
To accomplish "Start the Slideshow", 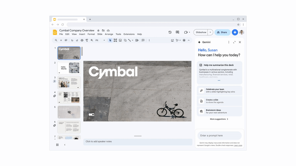I will [x=201, y=32].
